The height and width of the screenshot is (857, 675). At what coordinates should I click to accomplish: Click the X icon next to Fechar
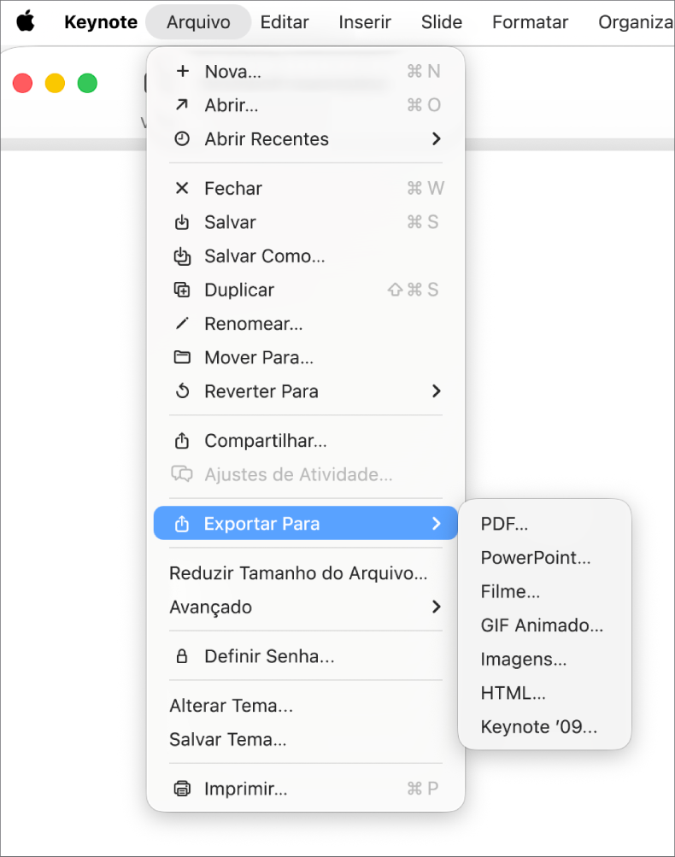click(x=182, y=188)
